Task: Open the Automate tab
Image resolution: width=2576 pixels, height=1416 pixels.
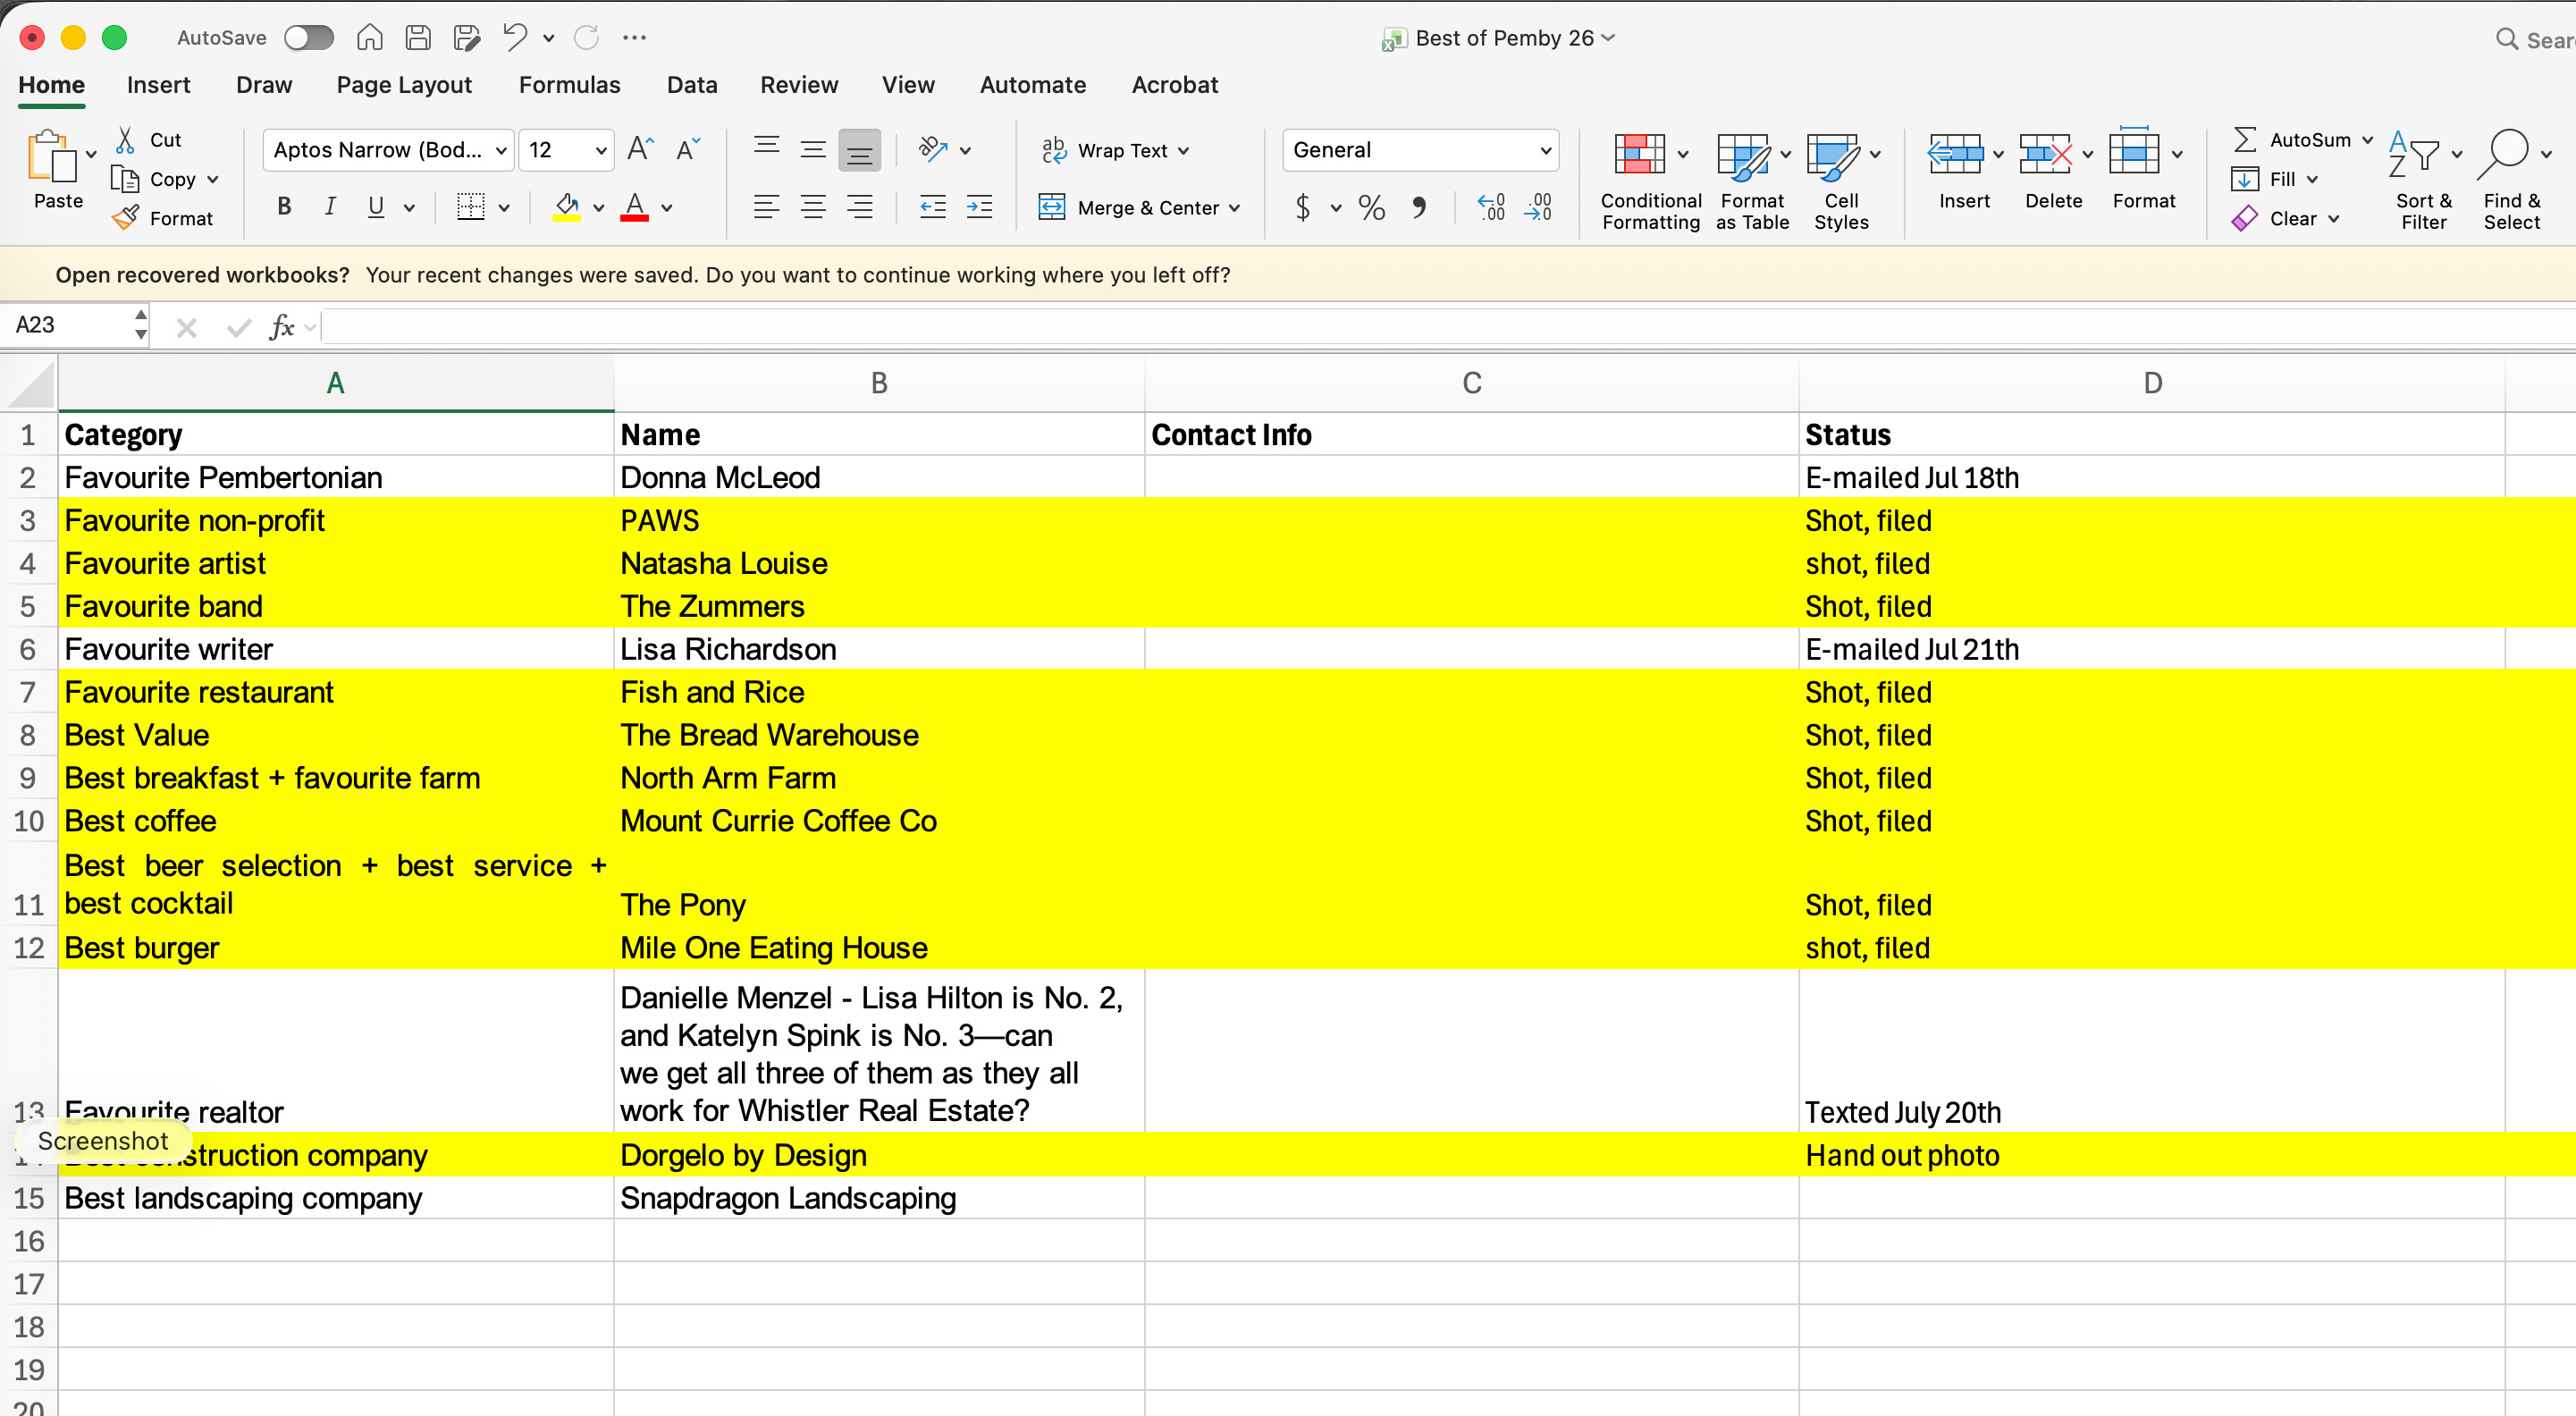Action: point(1033,85)
